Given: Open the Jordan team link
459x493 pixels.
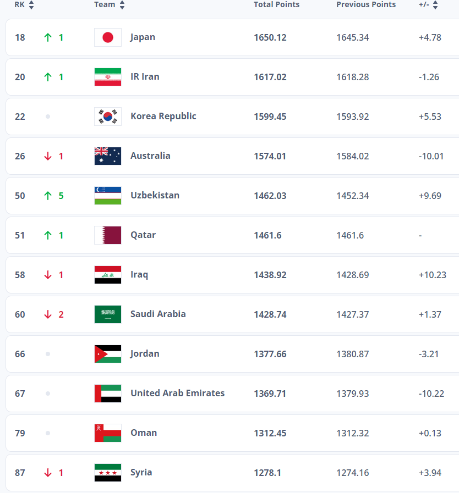Looking at the screenshot, I should tap(145, 353).
